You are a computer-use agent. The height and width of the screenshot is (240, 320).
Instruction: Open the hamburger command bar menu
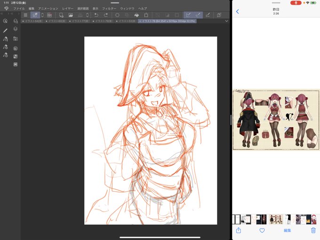(25, 15)
